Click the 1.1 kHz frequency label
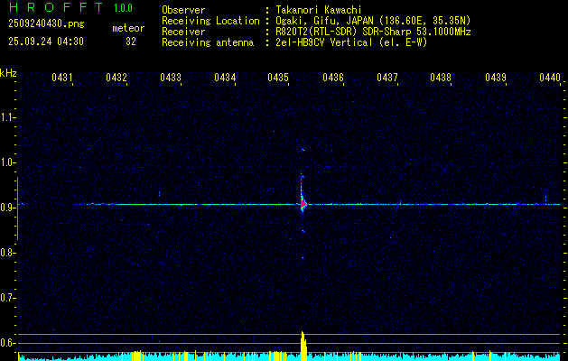This screenshot has width=568, height=361. [7, 117]
